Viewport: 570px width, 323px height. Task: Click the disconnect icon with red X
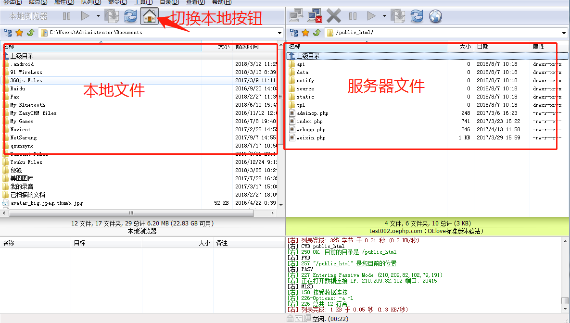(x=315, y=16)
